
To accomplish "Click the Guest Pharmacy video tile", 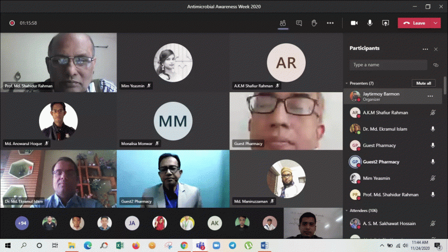I will (286, 121).
